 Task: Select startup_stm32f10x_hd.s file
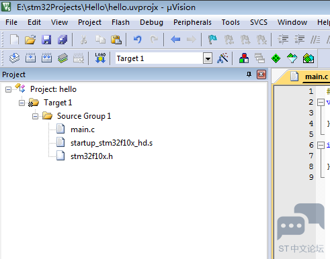pyautogui.click(x=112, y=143)
